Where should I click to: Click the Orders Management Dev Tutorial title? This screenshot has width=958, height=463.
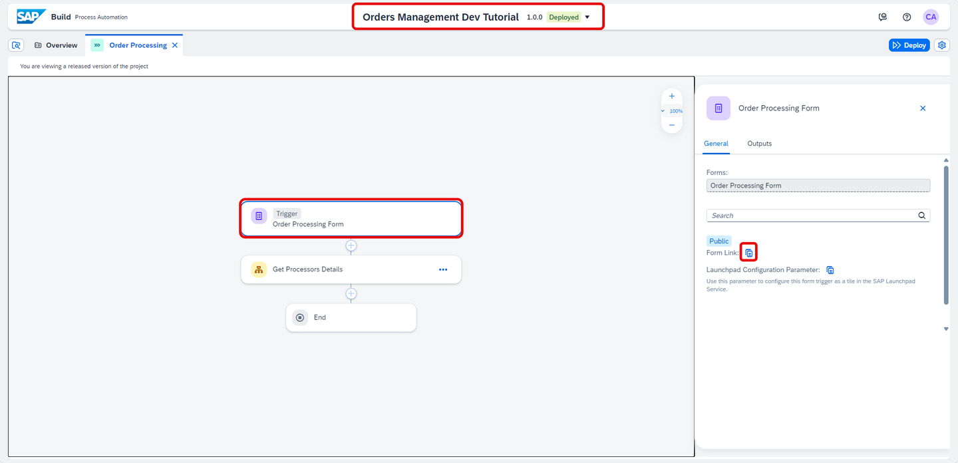point(440,17)
